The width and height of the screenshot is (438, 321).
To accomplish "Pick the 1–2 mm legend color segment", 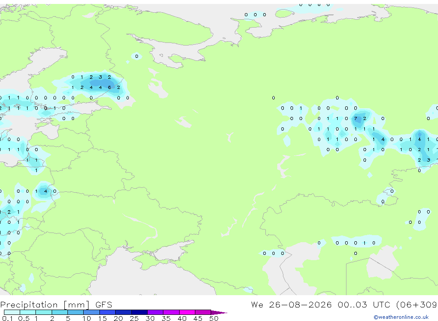I will pyautogui.click(x=44, y=312).
